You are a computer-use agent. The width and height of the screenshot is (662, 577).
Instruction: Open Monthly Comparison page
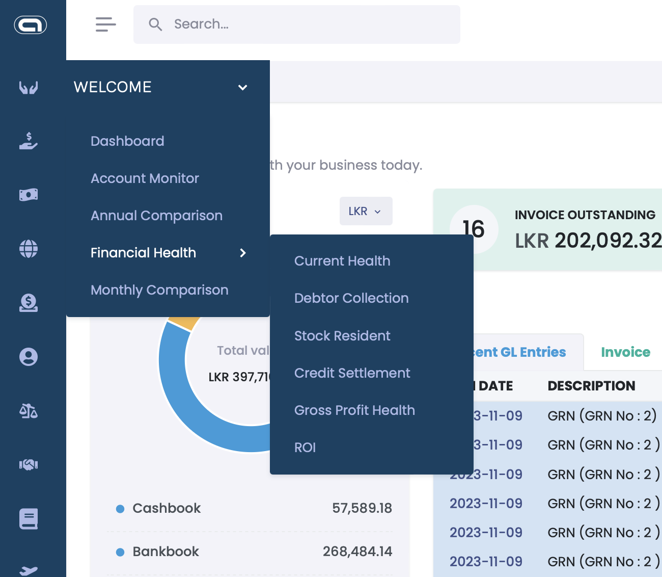[159, 290]
